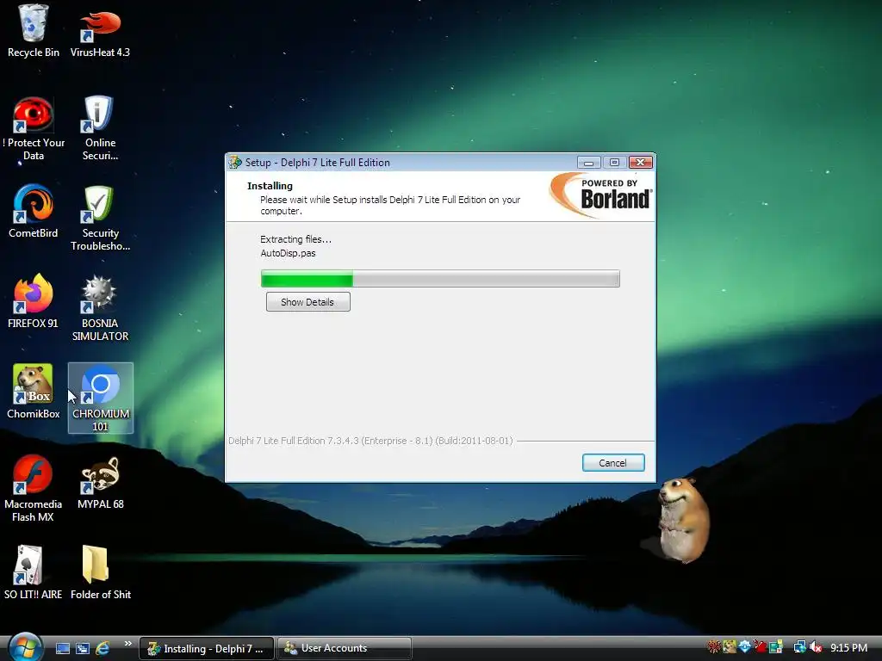Select BOSNIA SIMULATOR mine icon
The height and width of the screenshot is (661, 882).
(x=100, y=308)
